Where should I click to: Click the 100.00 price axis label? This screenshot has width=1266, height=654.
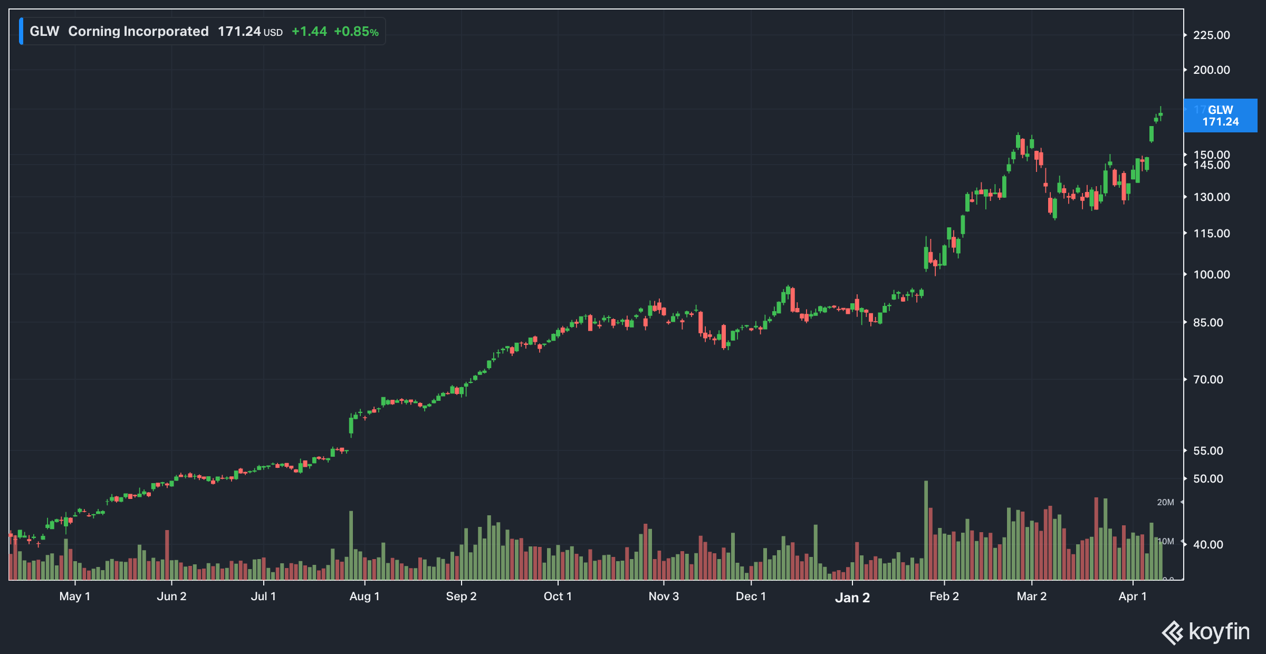pos(1211,275)
